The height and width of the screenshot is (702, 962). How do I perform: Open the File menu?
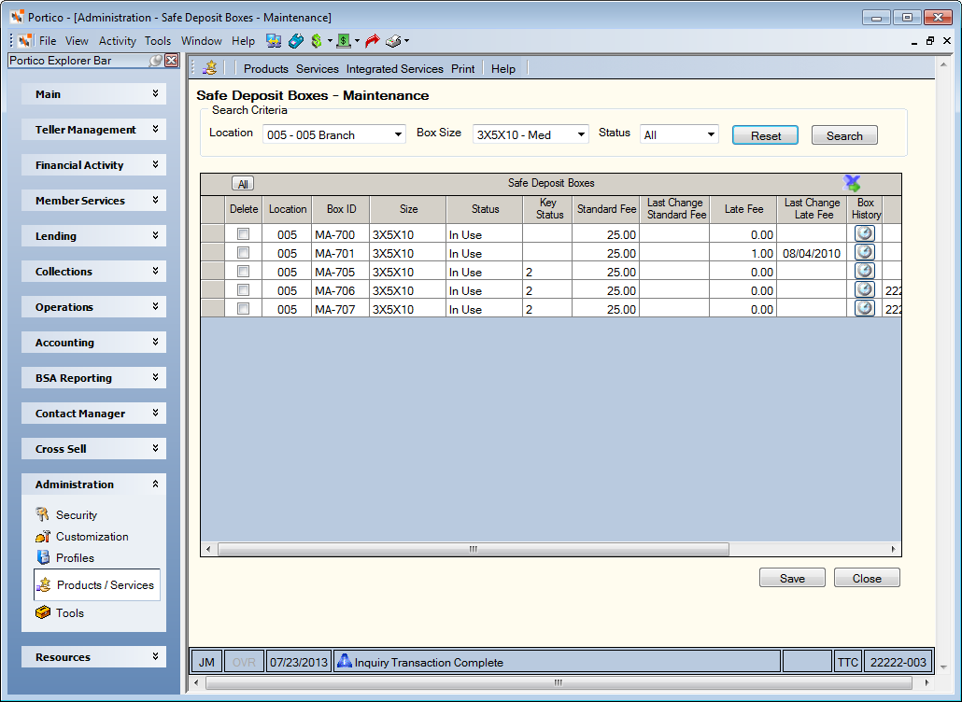(48, 41)
